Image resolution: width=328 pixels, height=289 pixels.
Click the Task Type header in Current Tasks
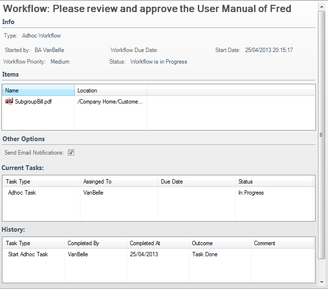[x=41, y=182]
